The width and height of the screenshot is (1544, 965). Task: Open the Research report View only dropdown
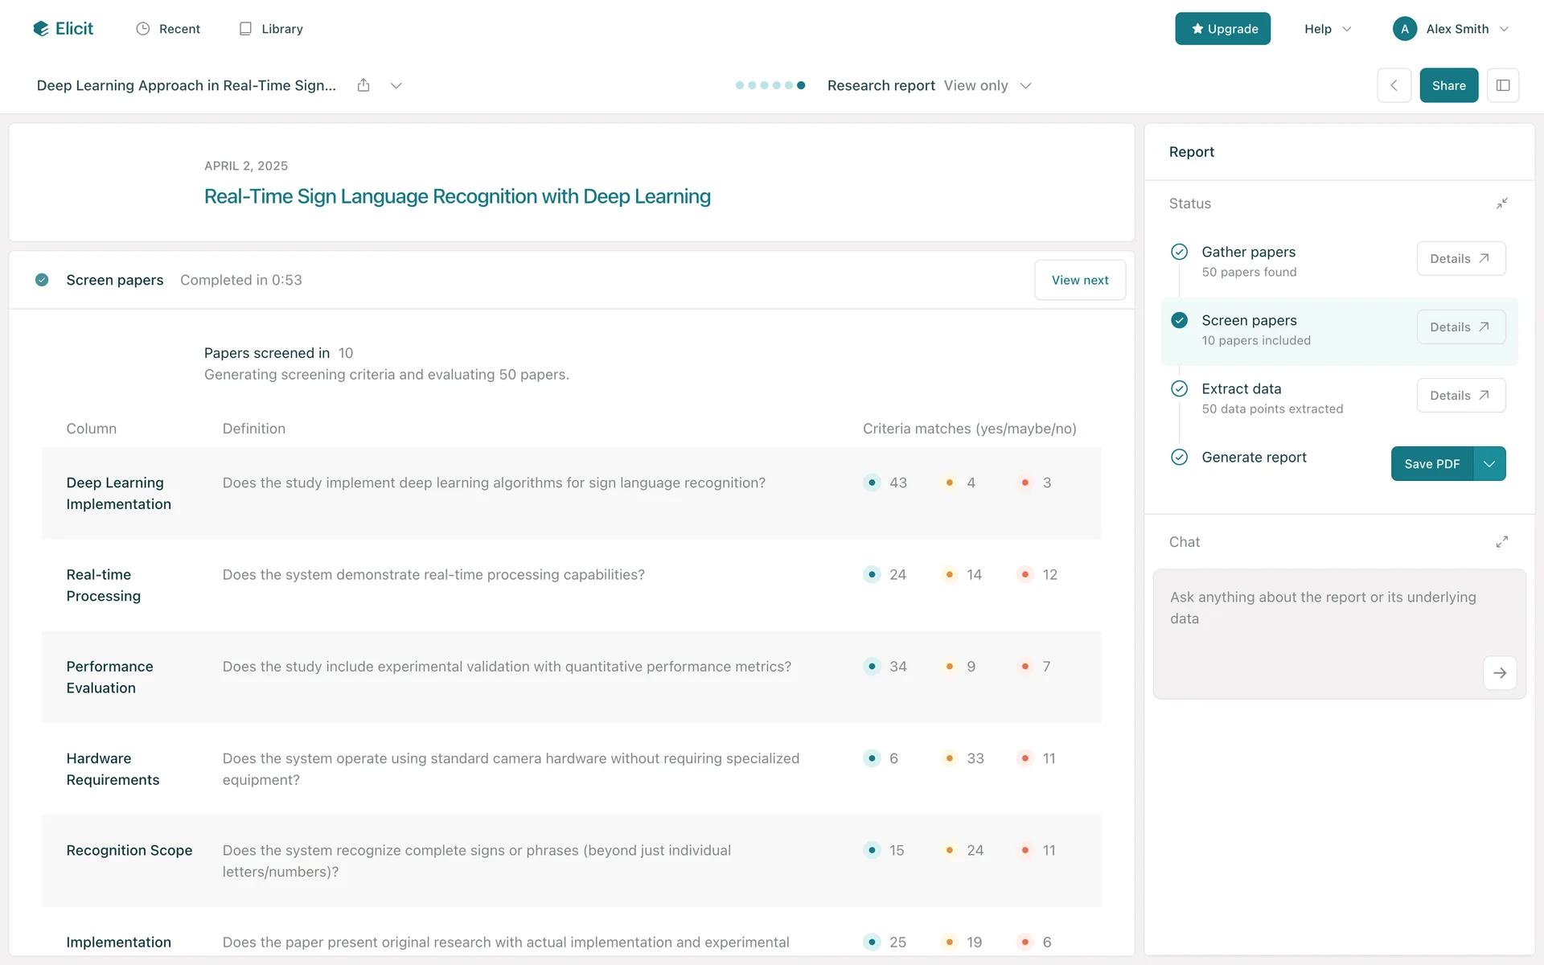[1025, 86]
